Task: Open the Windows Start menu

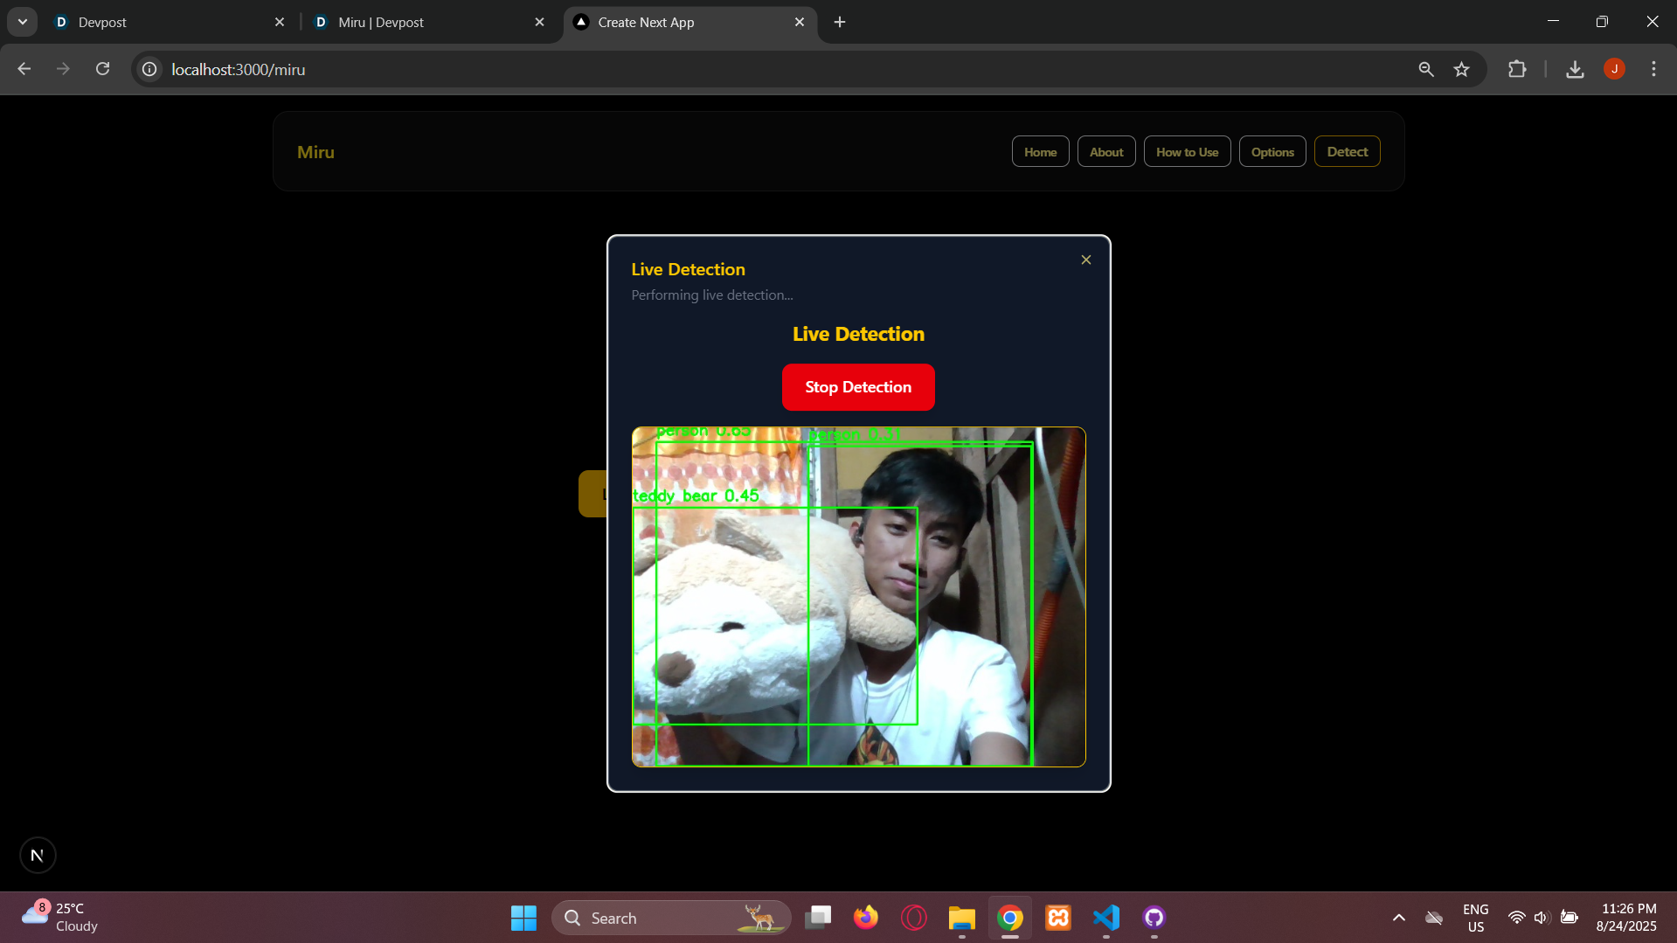Action: (523, 918)
